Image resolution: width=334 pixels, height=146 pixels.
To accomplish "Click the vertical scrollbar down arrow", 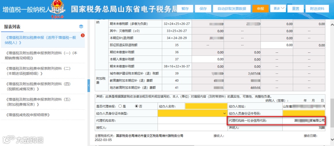I will [x=332, y=139].
